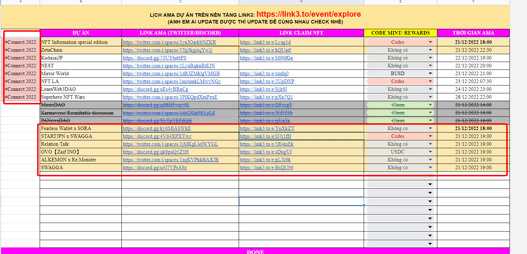Open claim link link3.to/e/2UpDNP
527x254 pixels.
(x=267, y=81)
